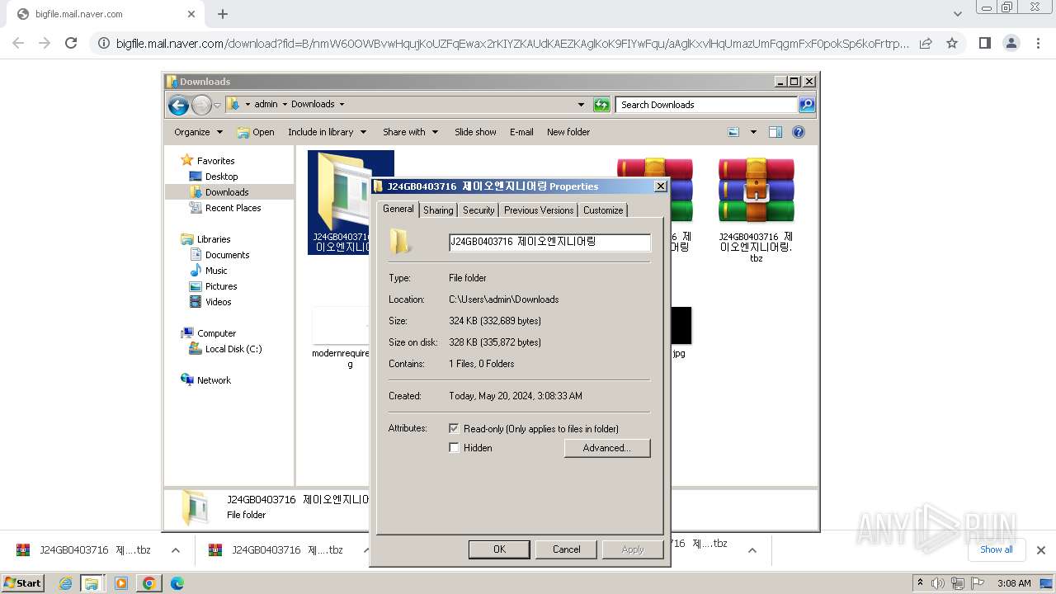Cancel the Properties dialog
Screen dimensions: 1056x594
click(566, 549)
